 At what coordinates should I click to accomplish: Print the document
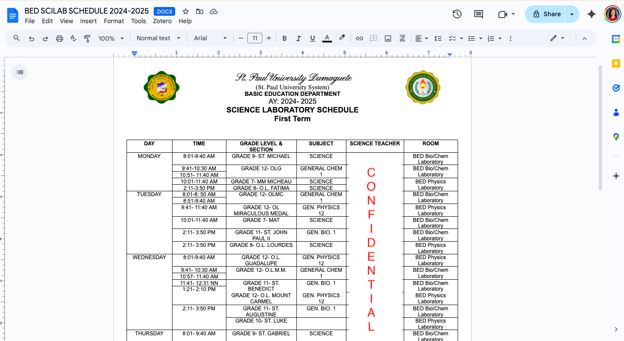click(60, 39)
